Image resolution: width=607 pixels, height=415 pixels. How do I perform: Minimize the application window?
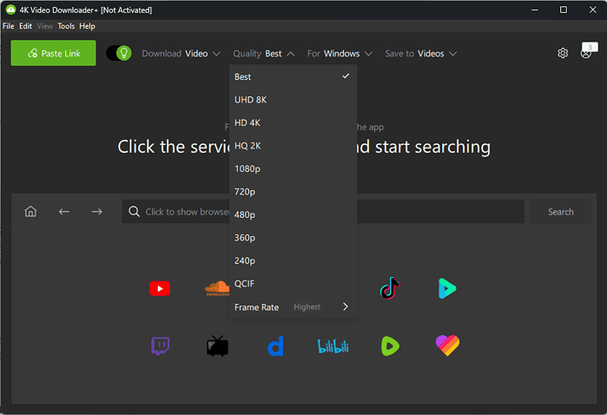tap(535, 10)
